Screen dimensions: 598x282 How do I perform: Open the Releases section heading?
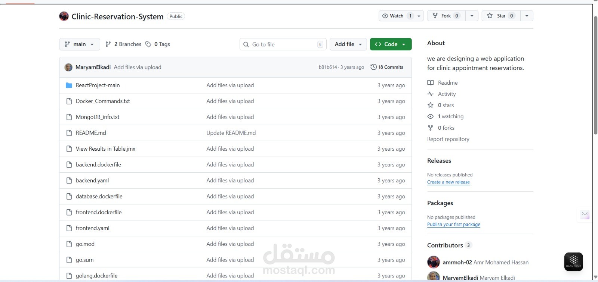coord(439,160)
